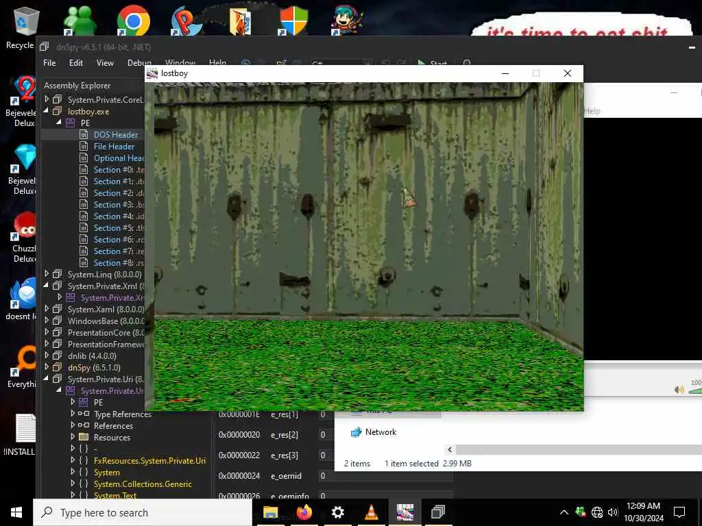
Task: Open the View menu in dnSpy
Action: [x=105, y=63]
